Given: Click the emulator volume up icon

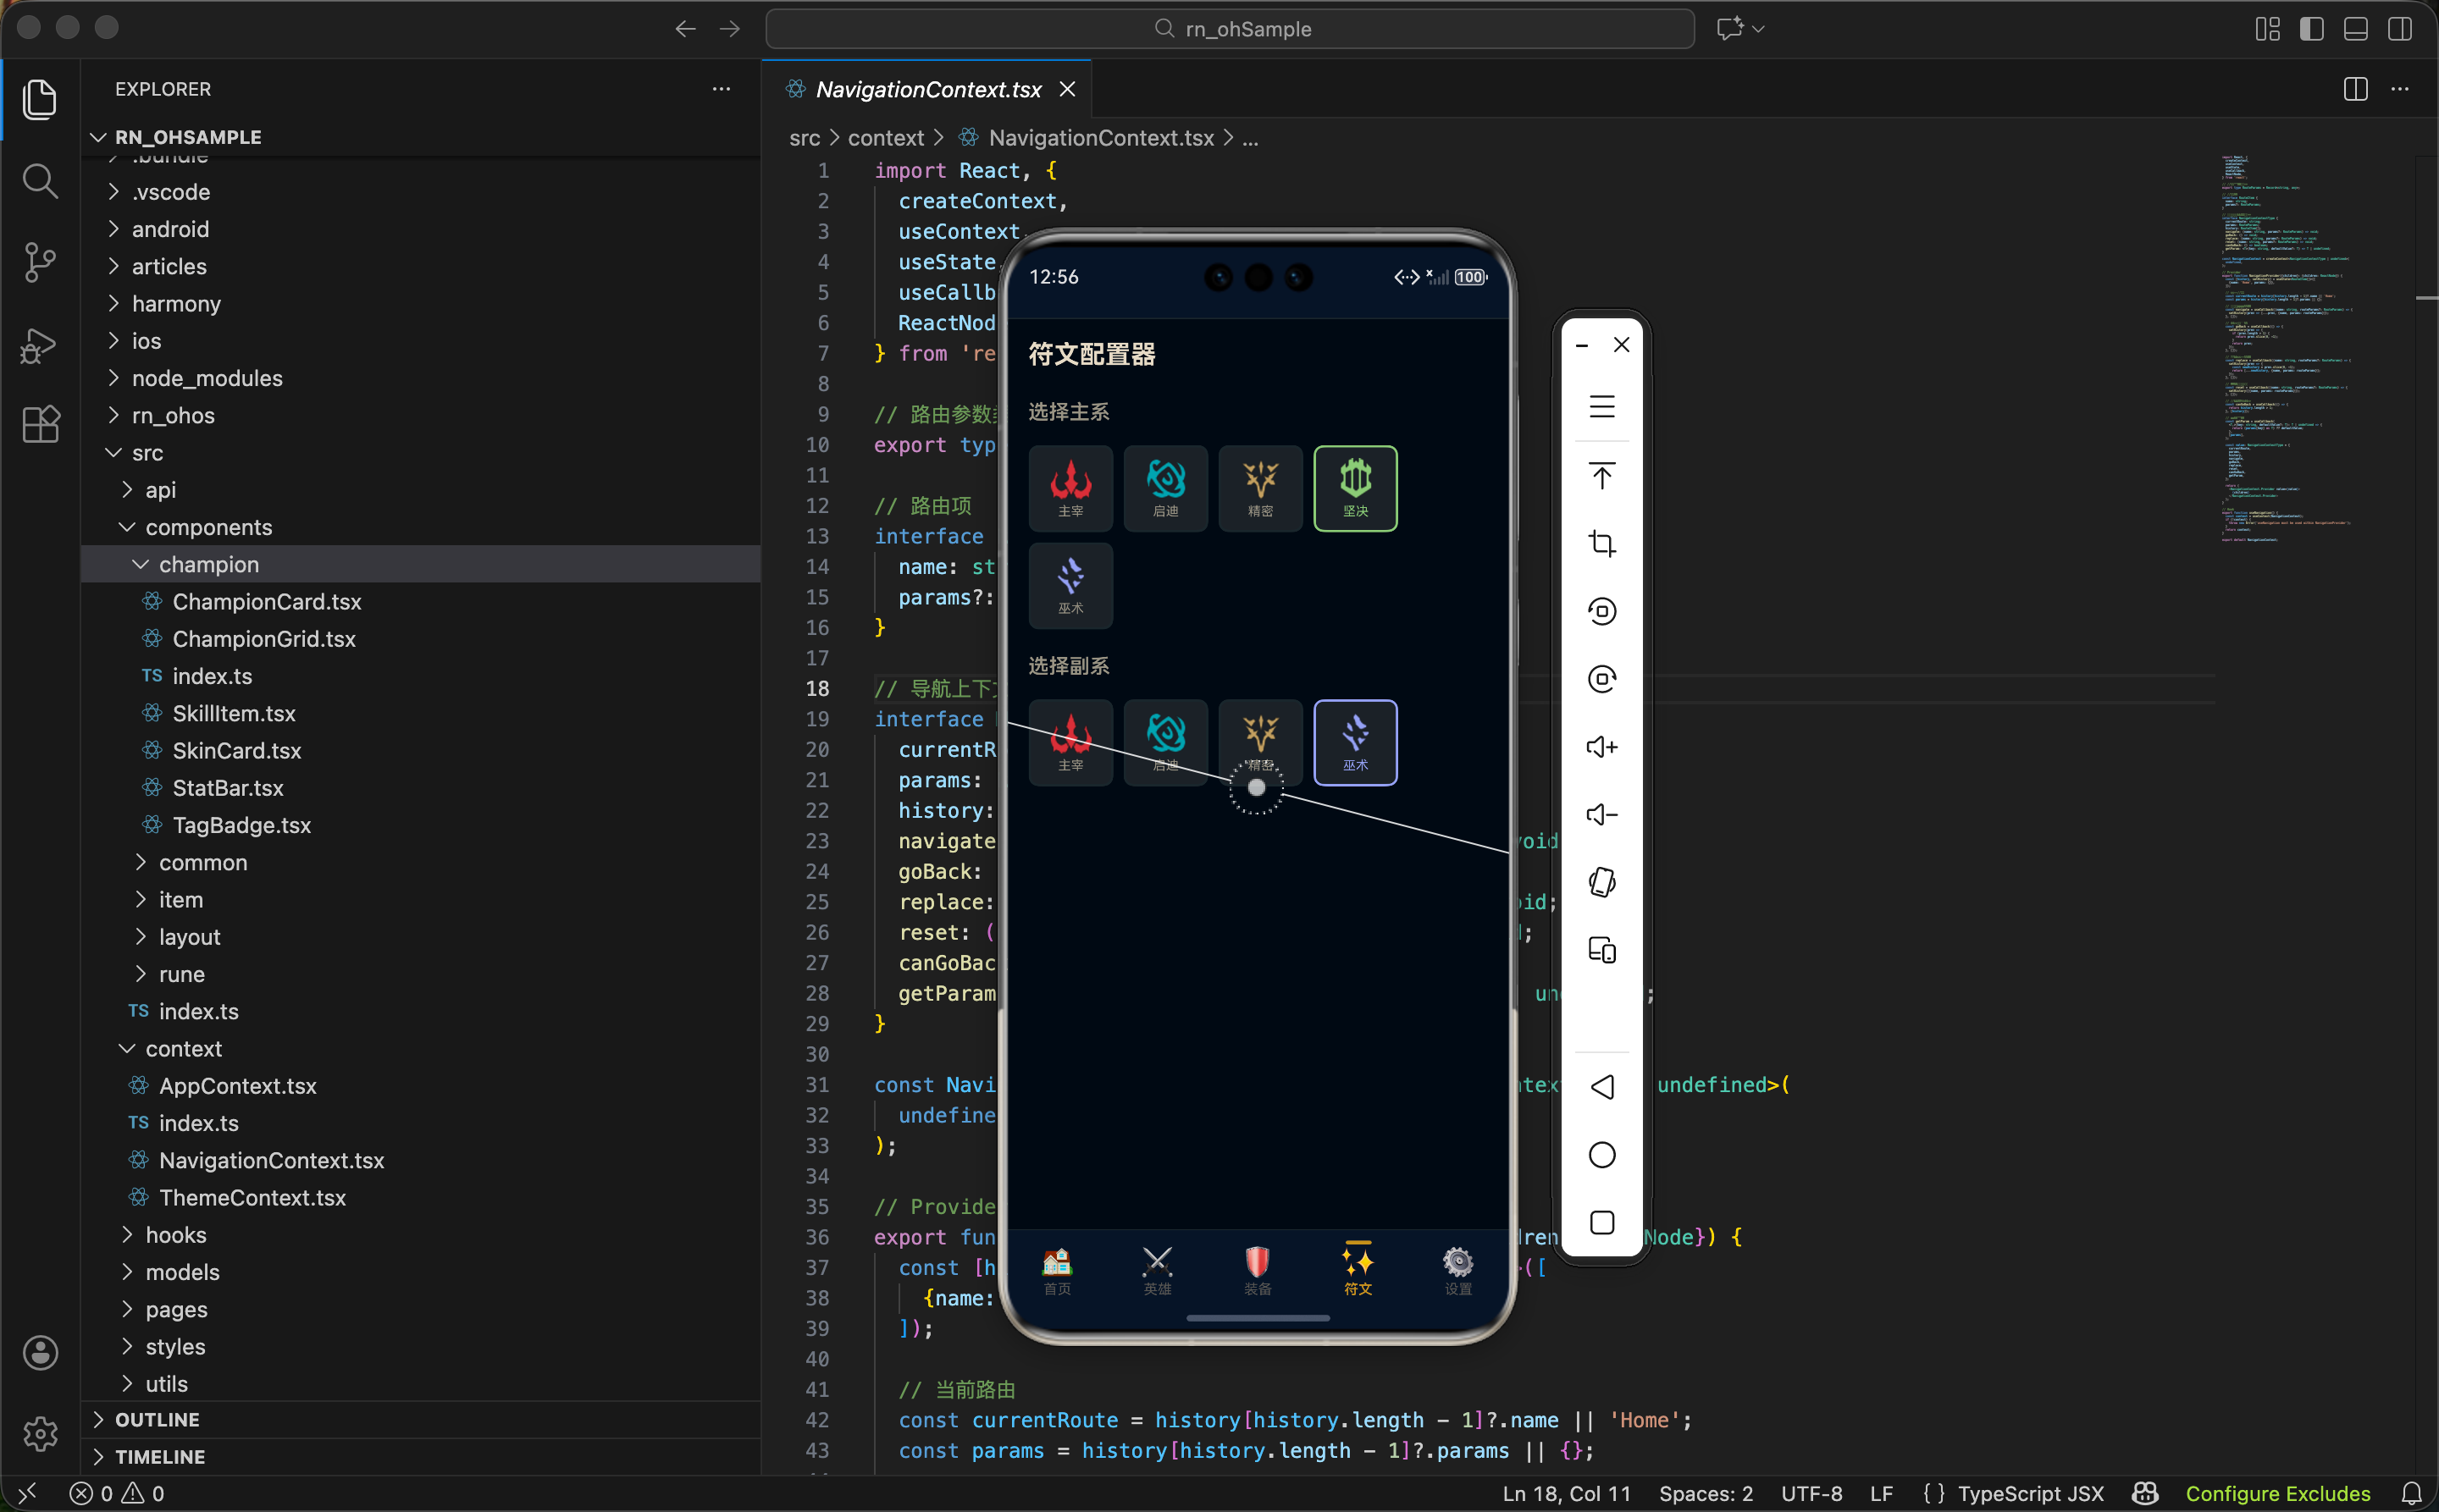Looking at the screenshot, I should (x=1601, y=747).
